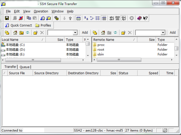Click the Upload up-arrow icon

coord(70,18)
